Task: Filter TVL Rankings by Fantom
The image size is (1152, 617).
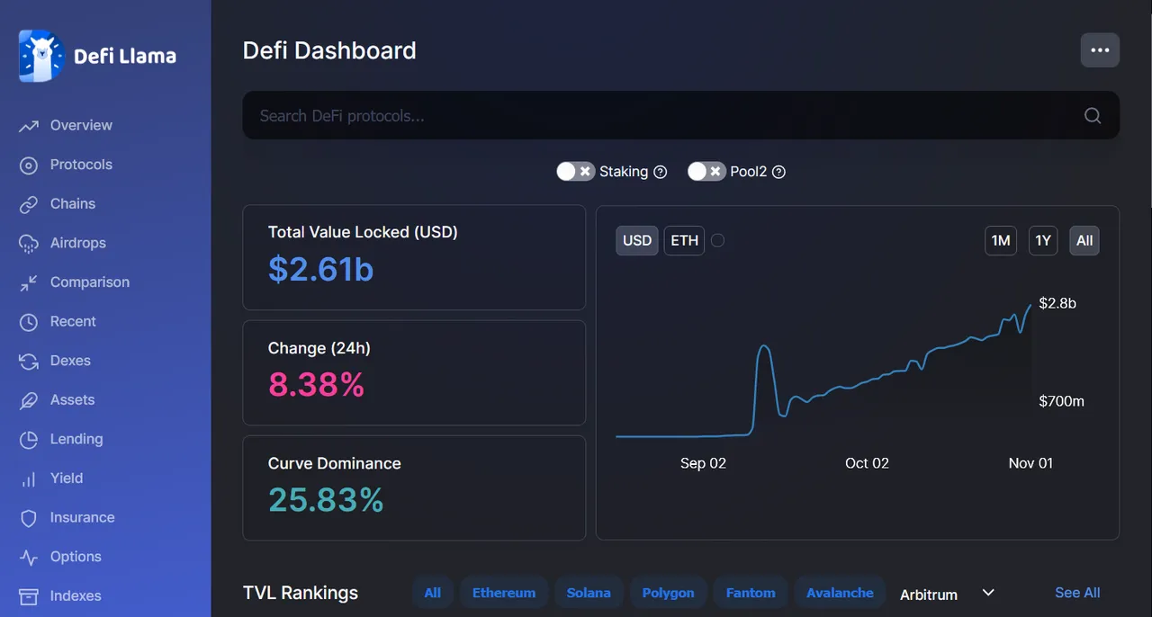Action: 751,593
